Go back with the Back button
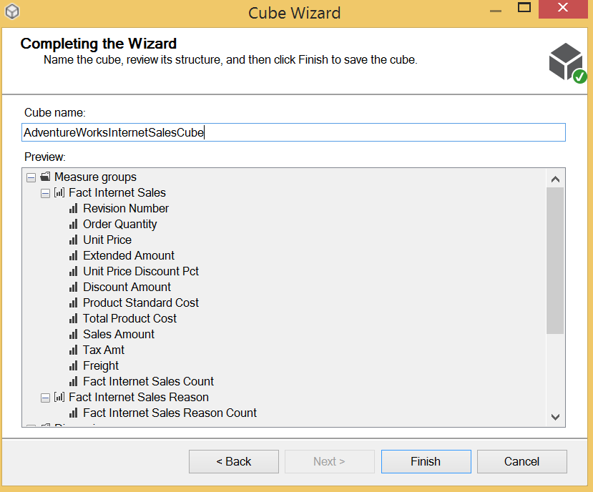Viewport: 593px width, 492px height. 233,461
